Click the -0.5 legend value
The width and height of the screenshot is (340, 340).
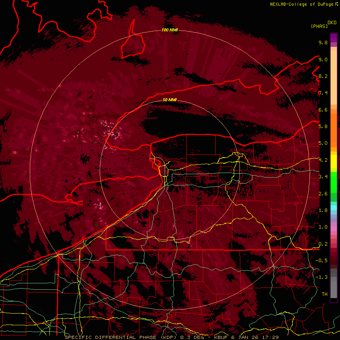point(321,260)
